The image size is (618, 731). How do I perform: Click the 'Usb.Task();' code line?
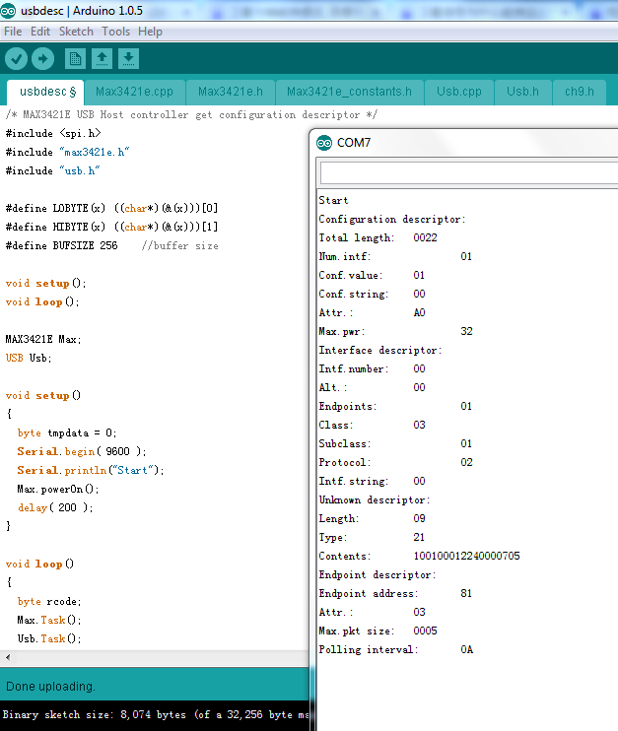pyautogui.click(x=49, y=638)
